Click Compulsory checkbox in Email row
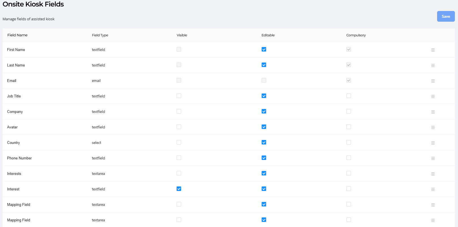 (x=349, y=80)
